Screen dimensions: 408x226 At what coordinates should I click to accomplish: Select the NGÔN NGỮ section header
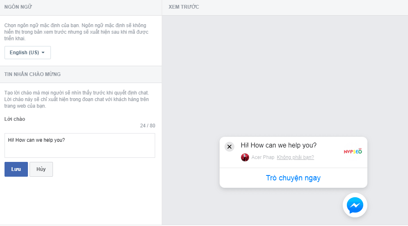(x=18, y=7)
